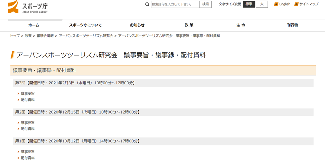Click the arrow icon beside サイトマップ
The image size is (325, 163).
click(x=296, y=4)
